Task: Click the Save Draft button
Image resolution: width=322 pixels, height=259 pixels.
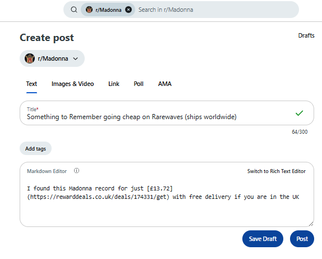Action: tap(263, 239)
